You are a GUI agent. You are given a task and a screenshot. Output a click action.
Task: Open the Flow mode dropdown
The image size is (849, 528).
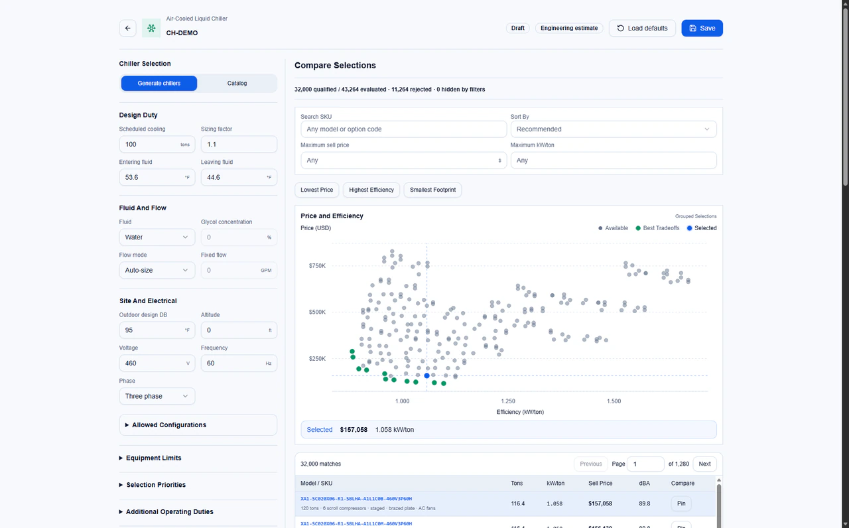[157, 270]
